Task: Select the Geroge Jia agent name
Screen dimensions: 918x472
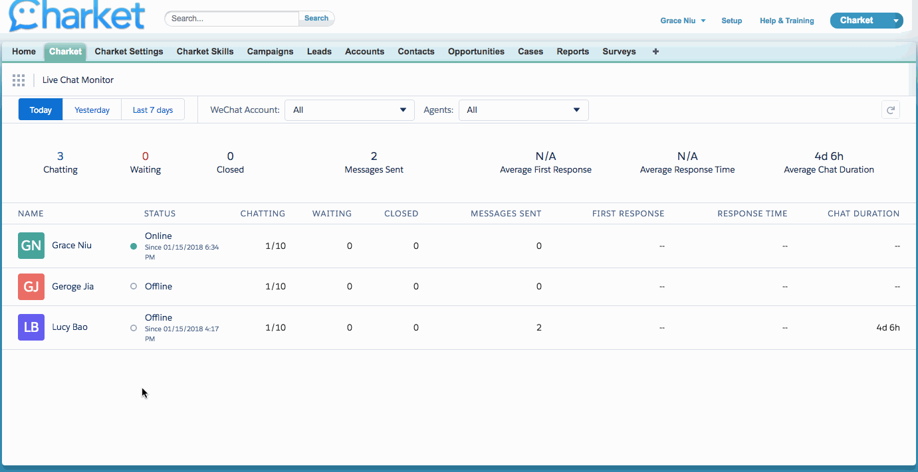Action: (73, 287)
